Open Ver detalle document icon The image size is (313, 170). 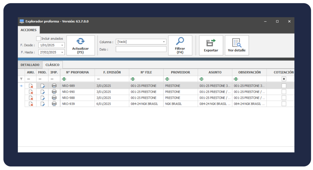point(237,43)
